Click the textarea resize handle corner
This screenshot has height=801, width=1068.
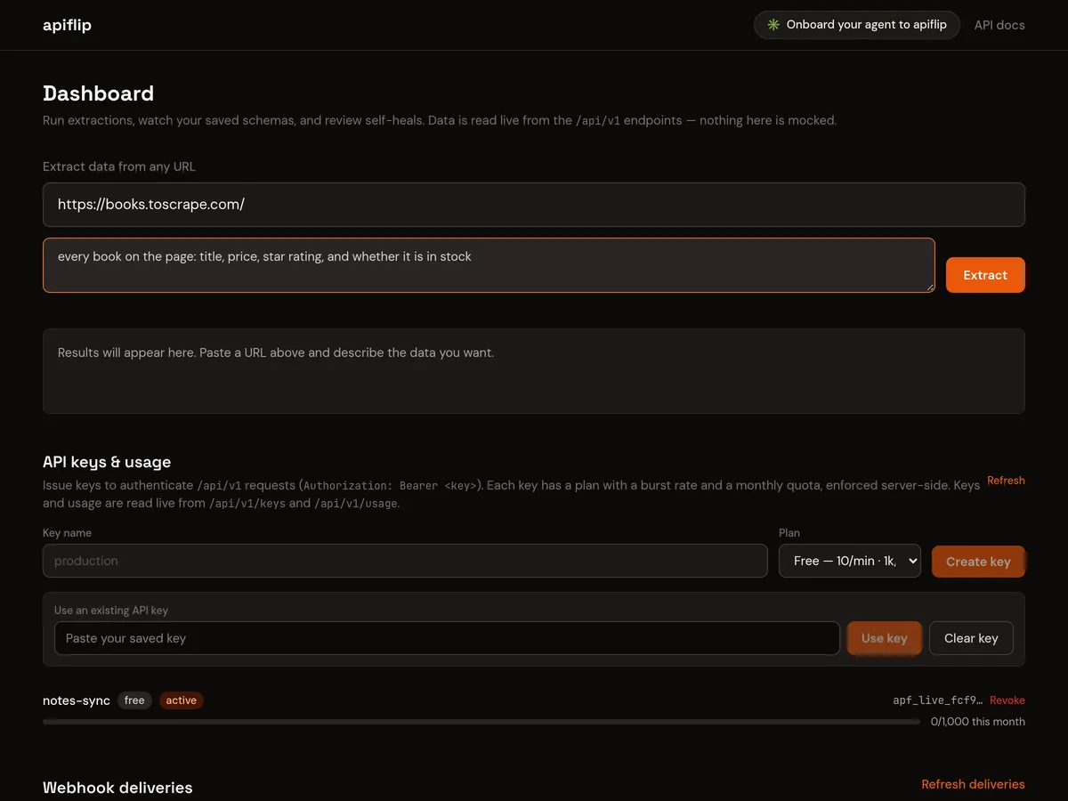(x=930, y=287)
